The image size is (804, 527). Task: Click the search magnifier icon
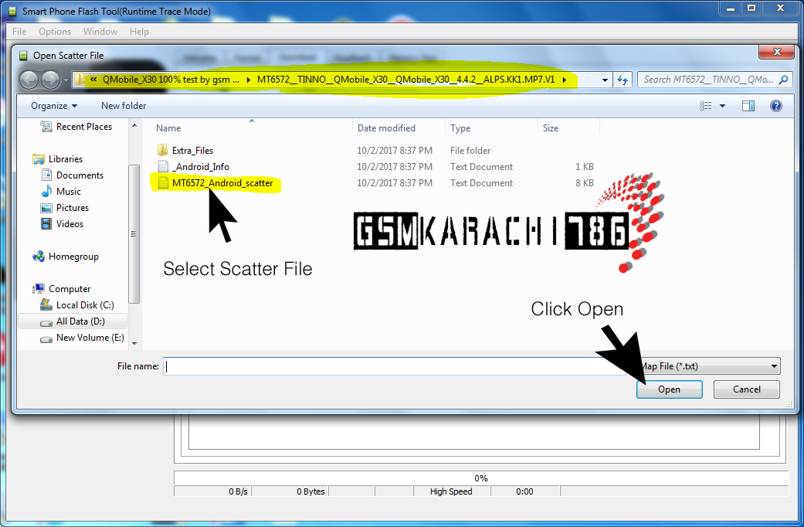point(783,80)
